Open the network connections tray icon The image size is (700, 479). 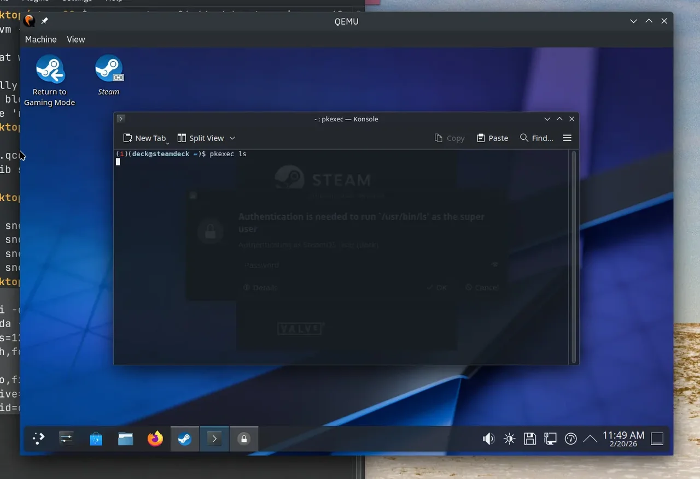[550, 439]
